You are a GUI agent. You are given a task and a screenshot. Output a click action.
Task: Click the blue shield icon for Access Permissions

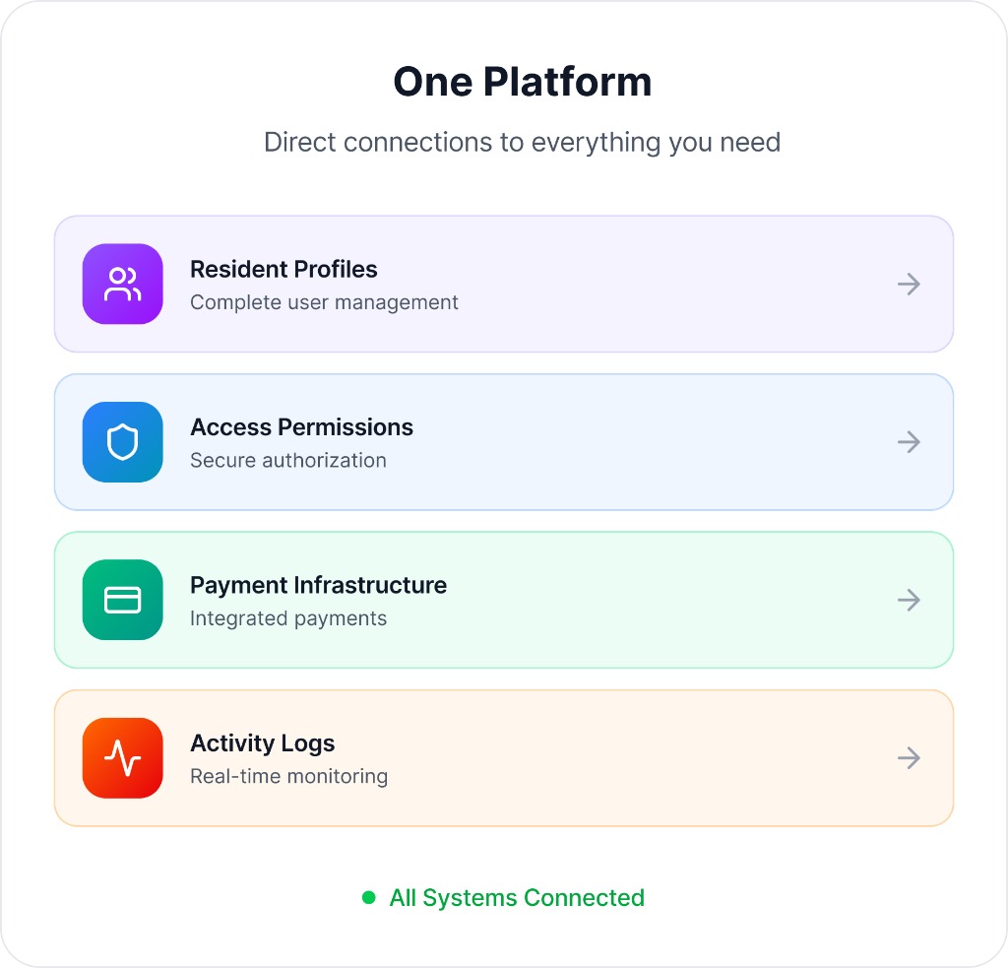[122, 441]
